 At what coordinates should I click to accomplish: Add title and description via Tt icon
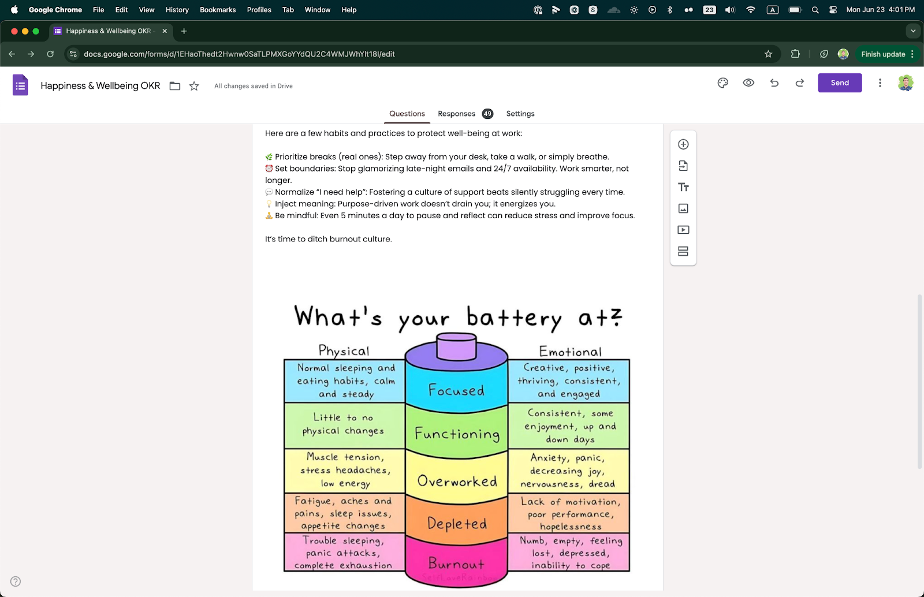click(x=683, y=187)
